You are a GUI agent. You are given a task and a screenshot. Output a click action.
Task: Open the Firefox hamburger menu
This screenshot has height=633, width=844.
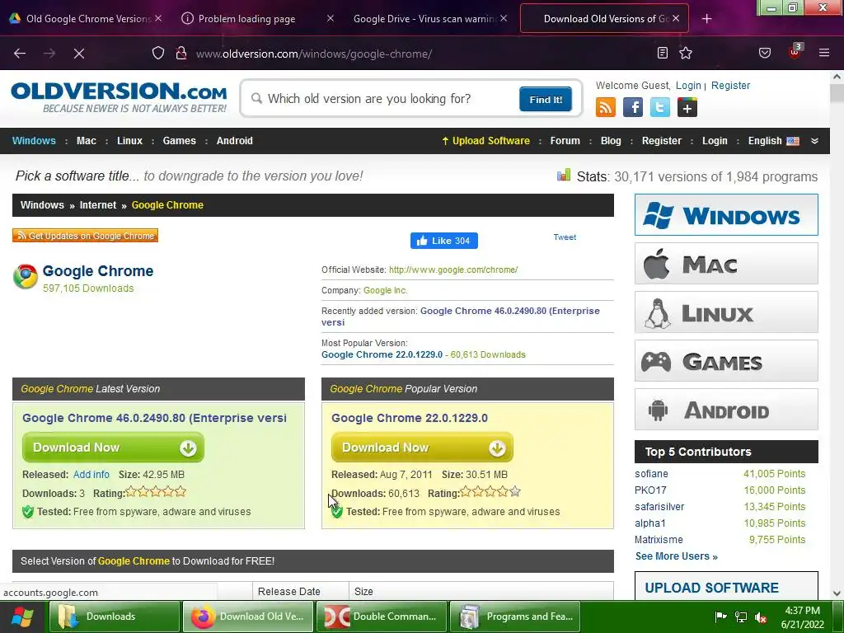coord(824,53)
